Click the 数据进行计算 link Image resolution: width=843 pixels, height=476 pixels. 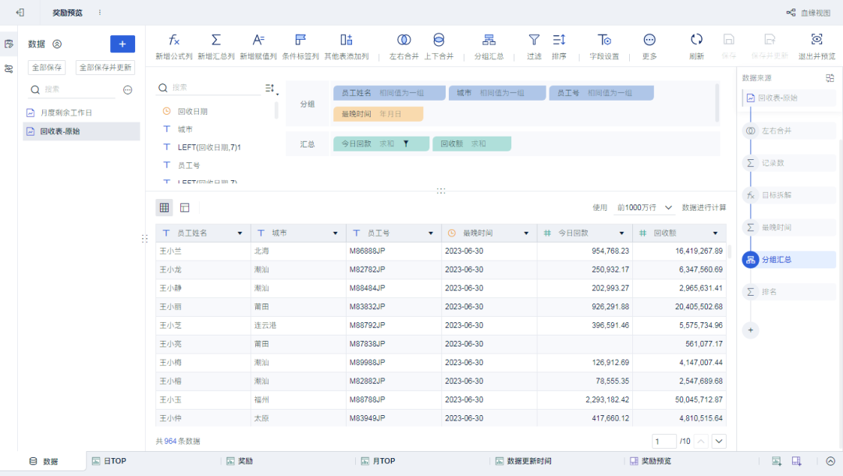704,208
